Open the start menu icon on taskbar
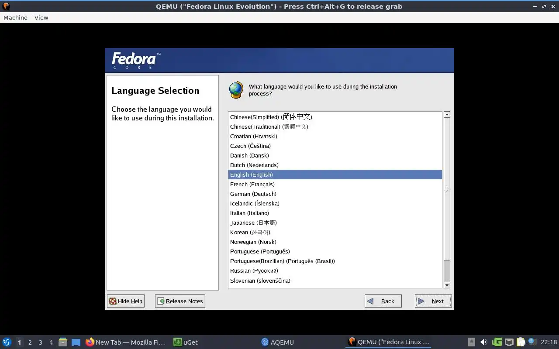The height and width of the screenshot is (349, 559). (7, 342)
